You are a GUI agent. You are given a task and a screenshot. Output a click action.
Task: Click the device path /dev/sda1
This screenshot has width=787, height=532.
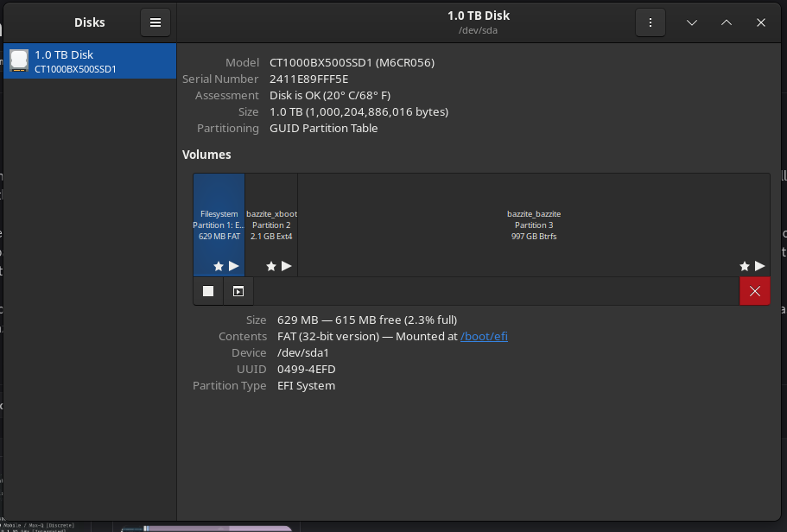303,353
